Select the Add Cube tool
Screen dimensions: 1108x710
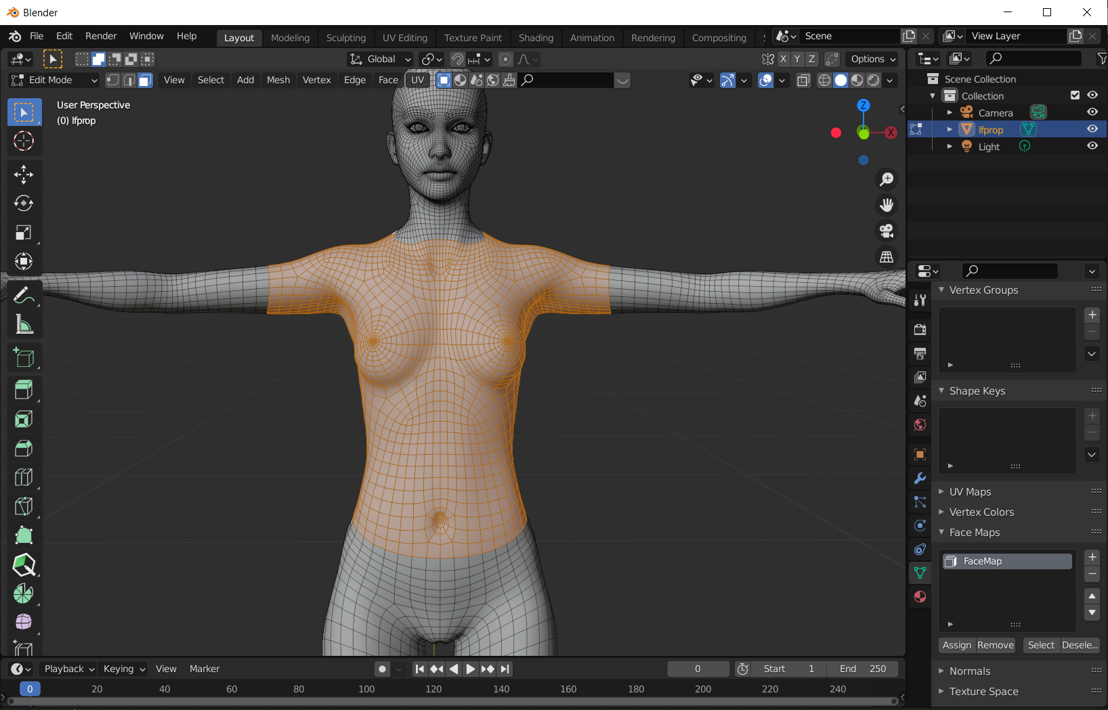click(x=24, y=357)
